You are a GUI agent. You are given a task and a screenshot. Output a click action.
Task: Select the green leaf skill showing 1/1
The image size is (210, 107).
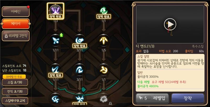click(x=104, y=11)
